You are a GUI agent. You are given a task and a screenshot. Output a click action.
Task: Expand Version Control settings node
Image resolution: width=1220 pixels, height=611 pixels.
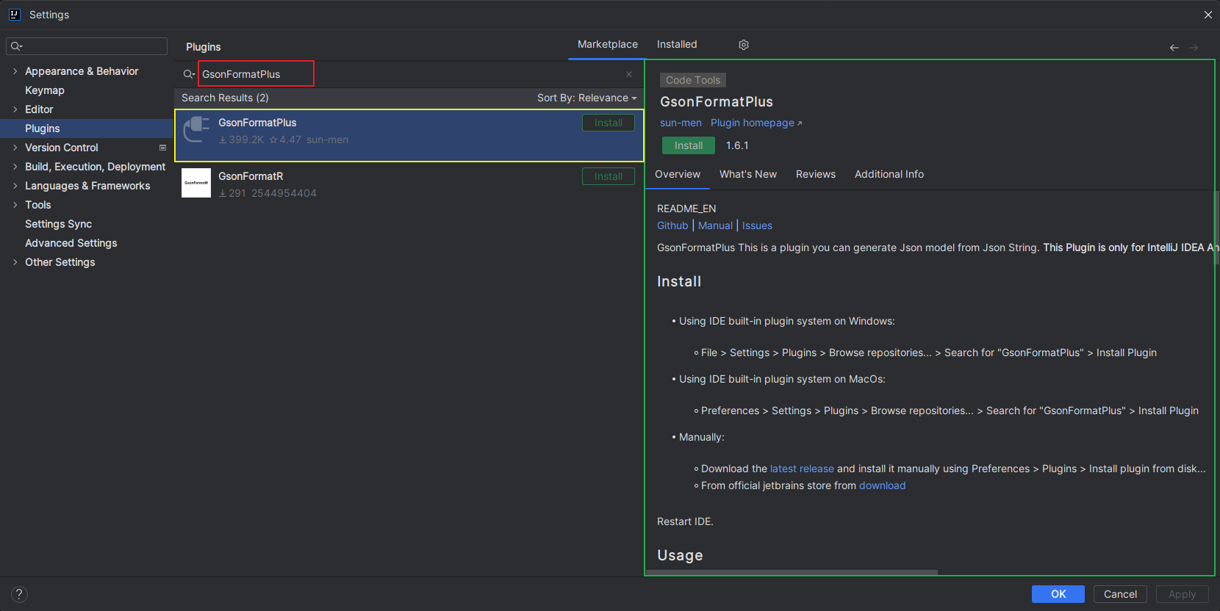click(x=15, y=148)
